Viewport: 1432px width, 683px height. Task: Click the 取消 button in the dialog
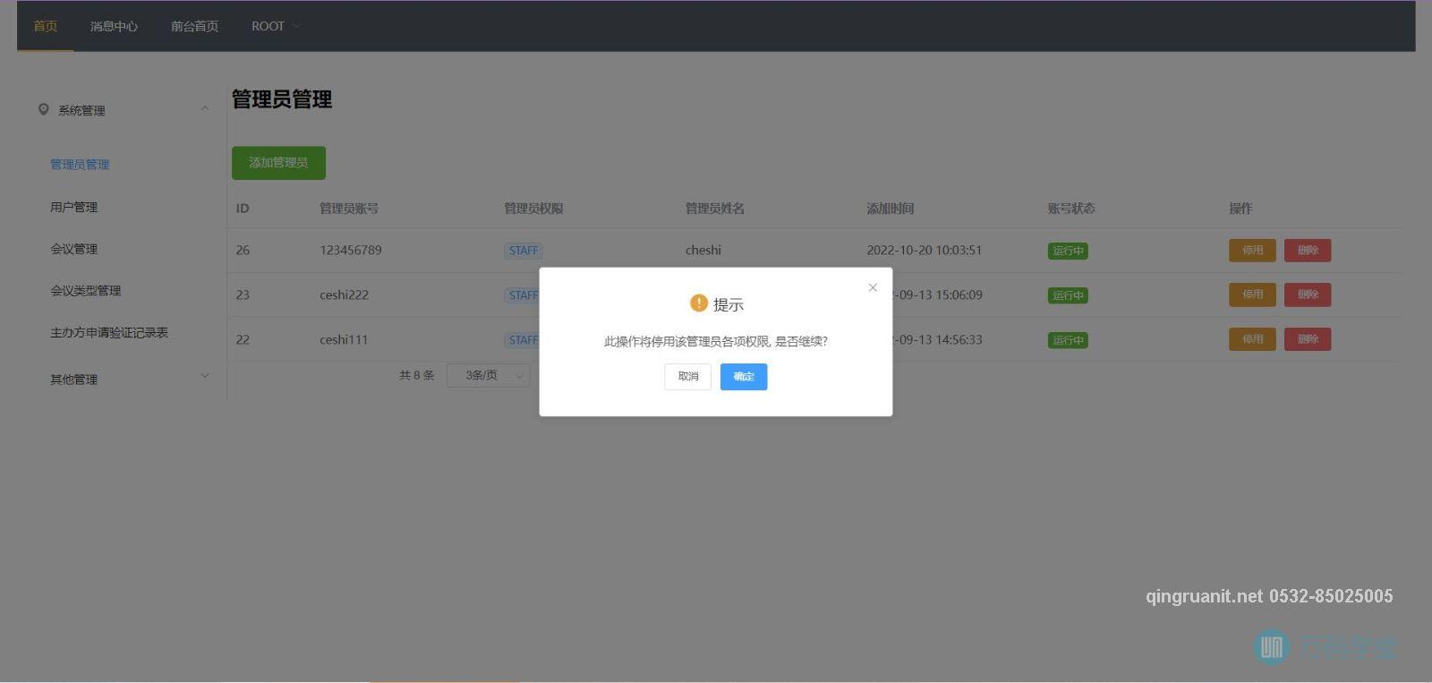pyautogui.click(x=687, y=377)
